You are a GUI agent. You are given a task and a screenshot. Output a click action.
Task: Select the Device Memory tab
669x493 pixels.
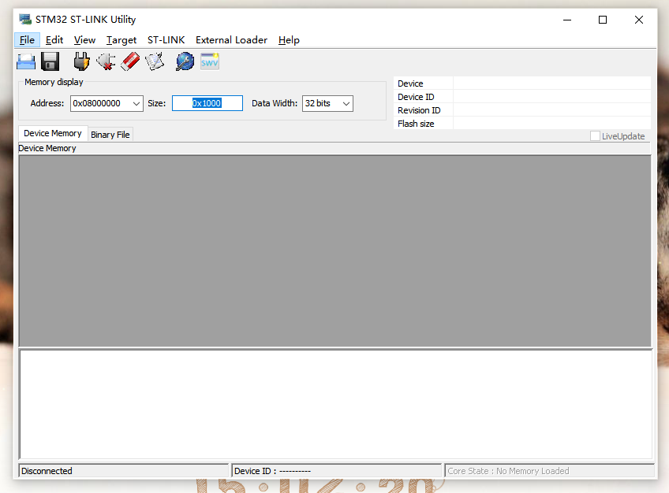click(x=52, y=133)
